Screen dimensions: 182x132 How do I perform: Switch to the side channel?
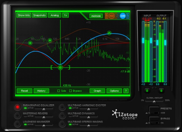pyautogui.click(x=123, y=16)
